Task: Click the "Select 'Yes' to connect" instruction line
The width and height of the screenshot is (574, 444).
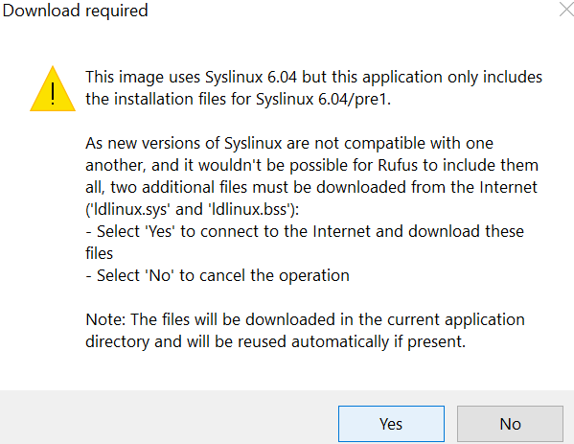Action: click(x=305, y=231)
